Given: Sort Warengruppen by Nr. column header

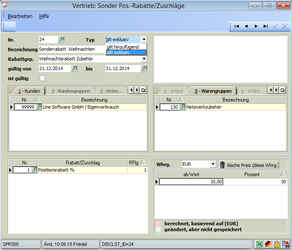Looking at the screenshot, I should [x=173, y=100].
